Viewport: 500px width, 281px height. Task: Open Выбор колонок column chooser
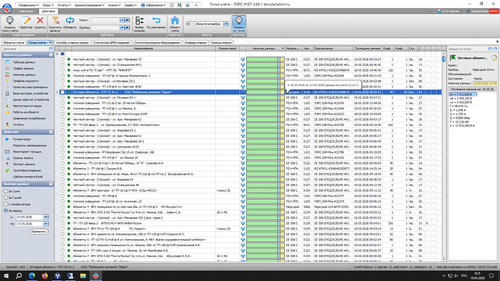tap(139, 24)
